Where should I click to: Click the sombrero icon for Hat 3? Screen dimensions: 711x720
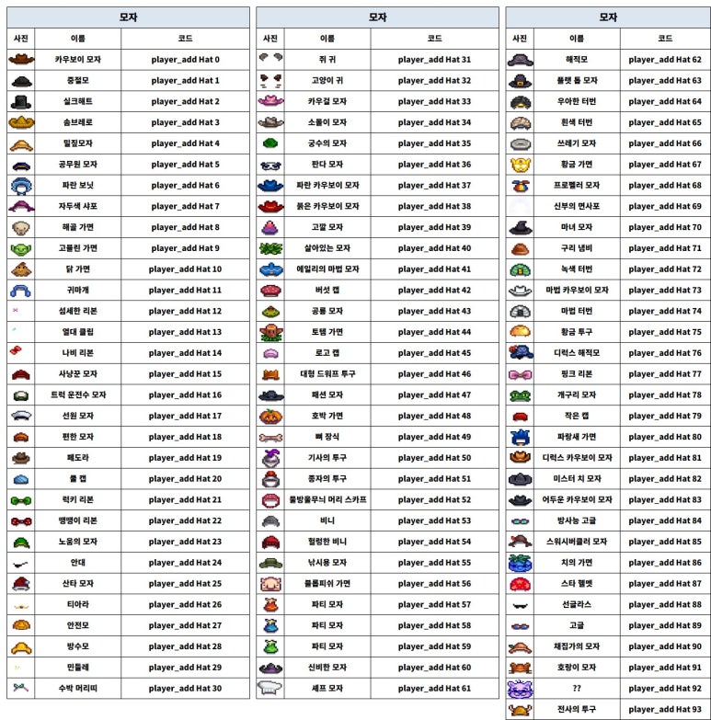coord(21,122)
